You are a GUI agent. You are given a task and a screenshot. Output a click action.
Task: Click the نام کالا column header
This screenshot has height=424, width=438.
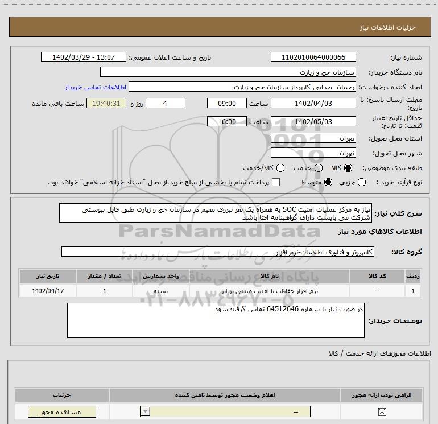(269, 277)
